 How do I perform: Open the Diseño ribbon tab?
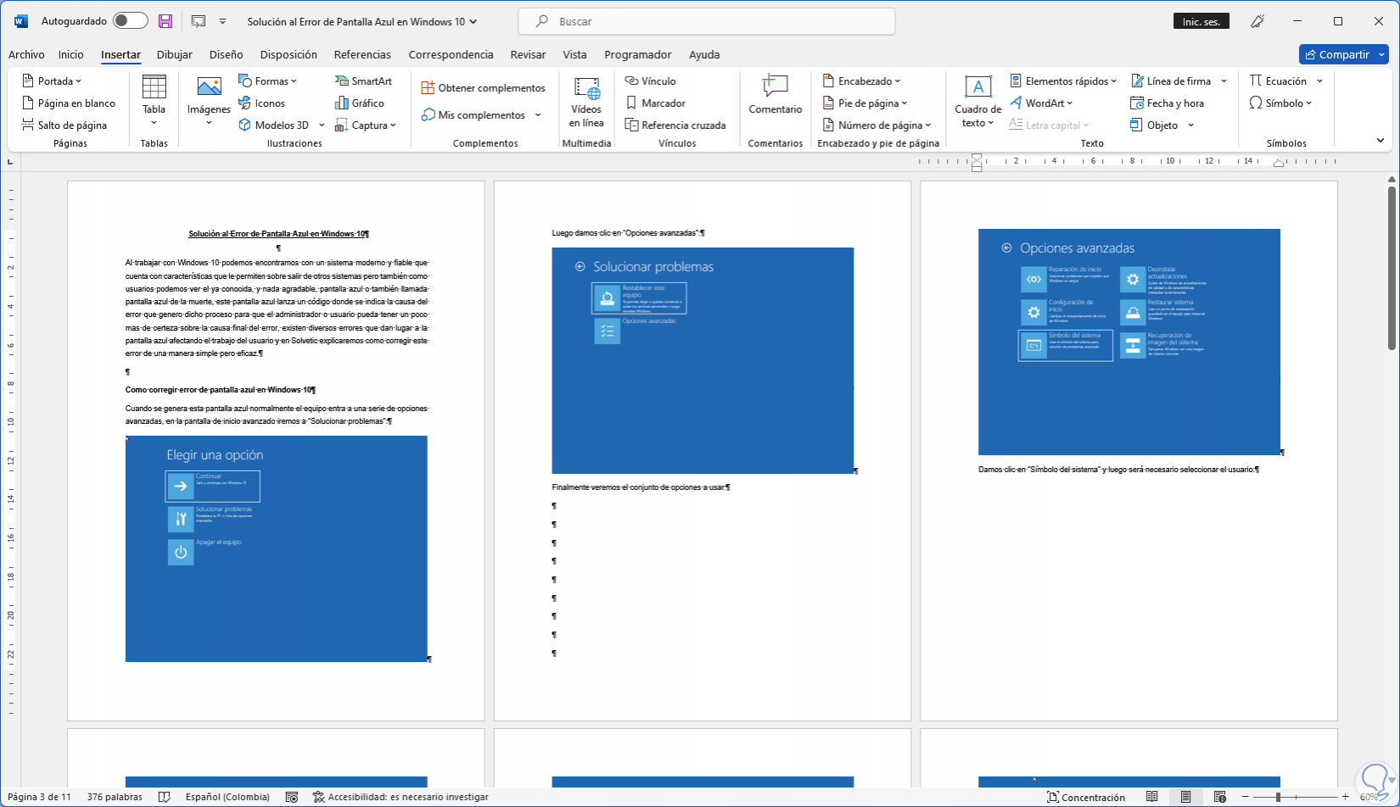[x=227, y=54]
